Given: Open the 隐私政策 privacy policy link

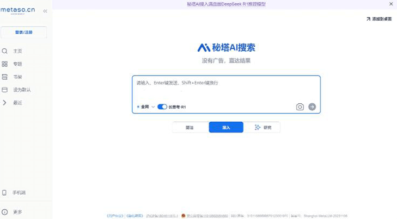Looking at the screenshot, I should [x=135, y=216].
